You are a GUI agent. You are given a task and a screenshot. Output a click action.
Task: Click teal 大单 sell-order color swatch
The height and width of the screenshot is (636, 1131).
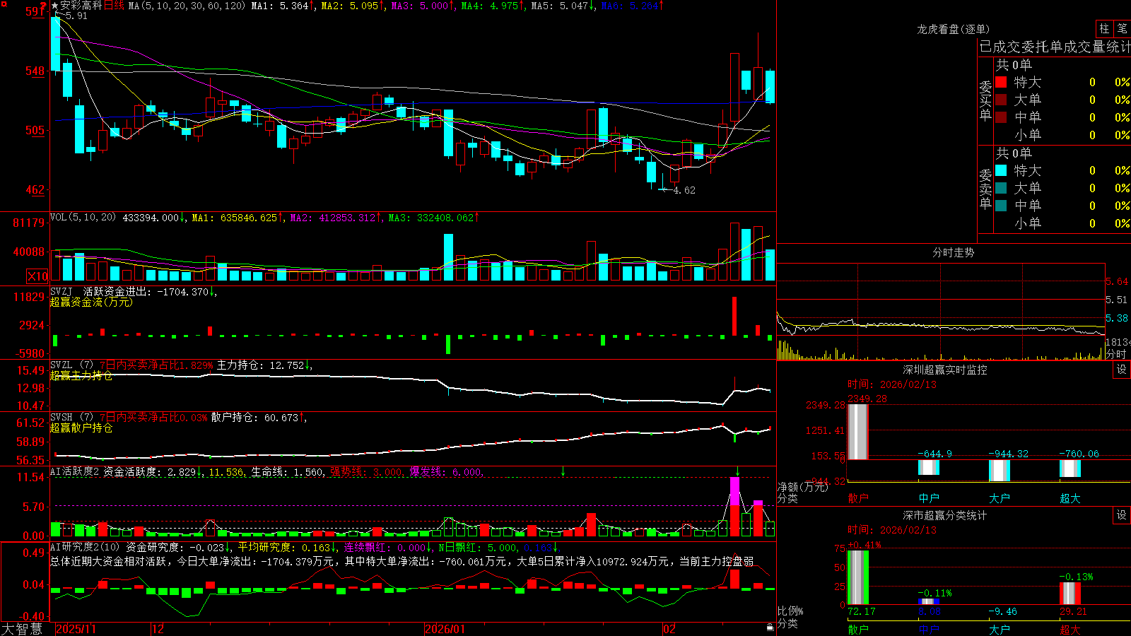[x=1001, y=188]
